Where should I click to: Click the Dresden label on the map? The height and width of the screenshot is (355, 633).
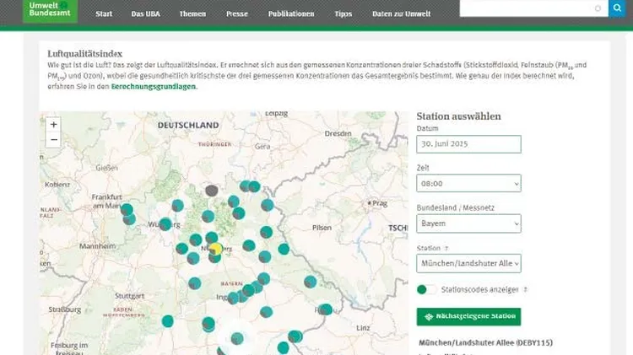[x=338, y=133]
